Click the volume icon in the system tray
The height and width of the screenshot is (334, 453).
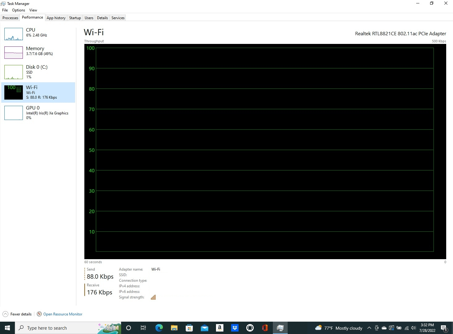tap(413, 328)
